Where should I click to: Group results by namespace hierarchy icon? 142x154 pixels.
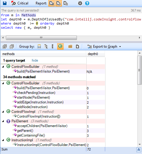pyautogui.click(x=46, y=46)
